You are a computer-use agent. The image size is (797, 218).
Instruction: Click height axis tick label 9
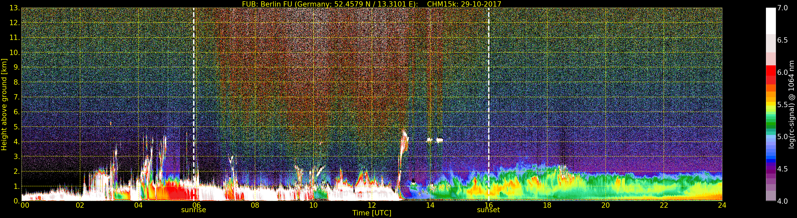pos(16,67)
